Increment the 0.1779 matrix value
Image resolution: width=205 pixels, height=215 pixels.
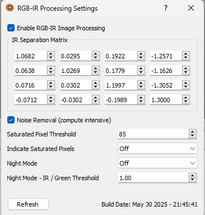coord(141,68)
